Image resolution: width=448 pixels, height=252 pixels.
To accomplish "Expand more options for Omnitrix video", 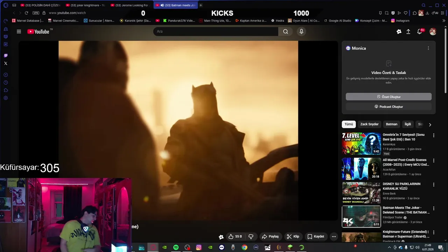I will (434, 135).
